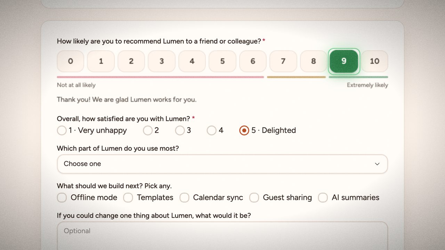Click the 'How likely are you to recommend' question

tap(159, 41)
